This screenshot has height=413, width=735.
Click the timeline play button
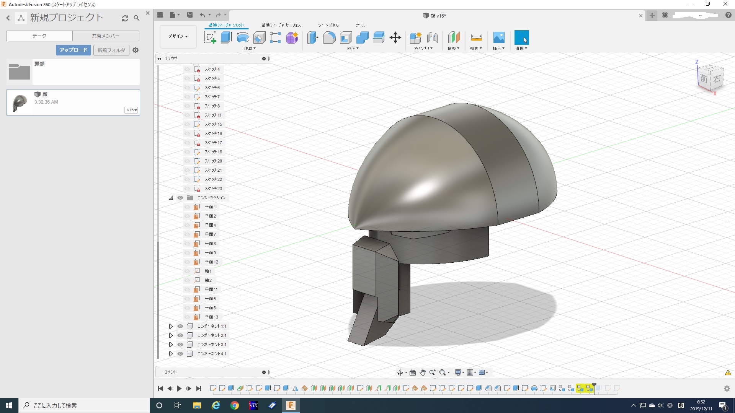click(179, 389)
